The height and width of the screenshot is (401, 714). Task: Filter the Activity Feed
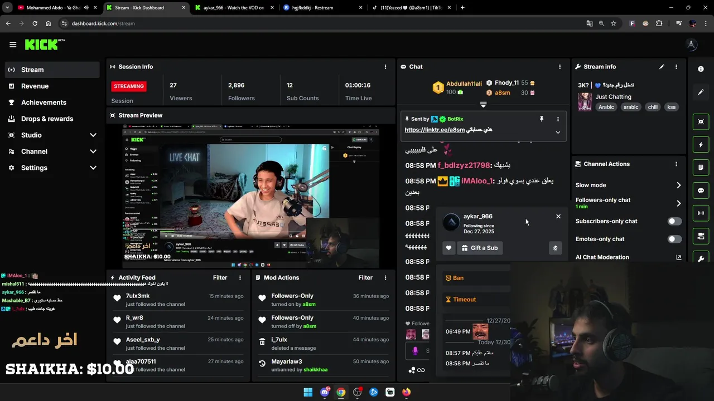(220, 277)
